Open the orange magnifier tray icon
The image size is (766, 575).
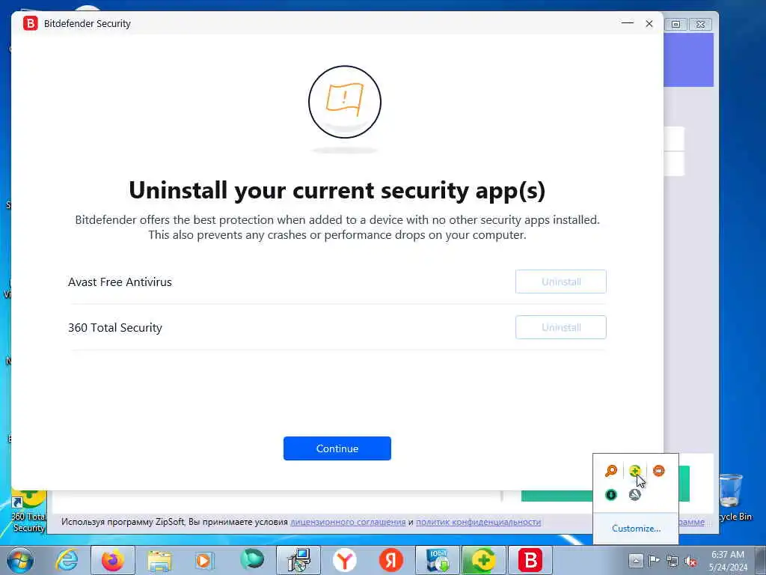[611, 471]
